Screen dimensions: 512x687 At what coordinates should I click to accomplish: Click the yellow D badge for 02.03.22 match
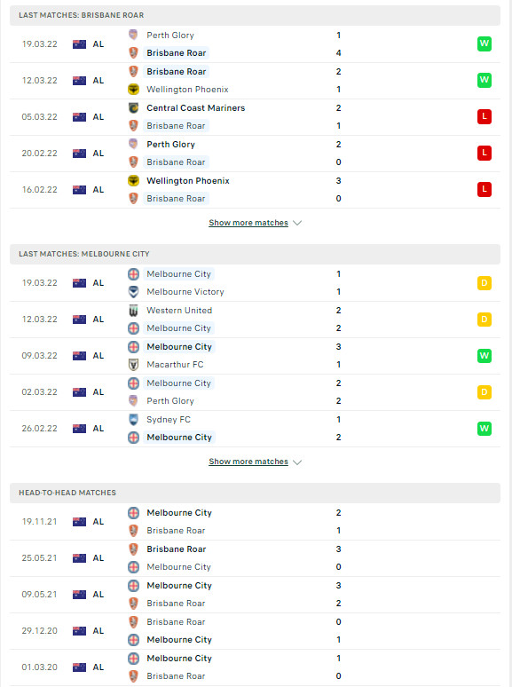[x=484, y=391]
